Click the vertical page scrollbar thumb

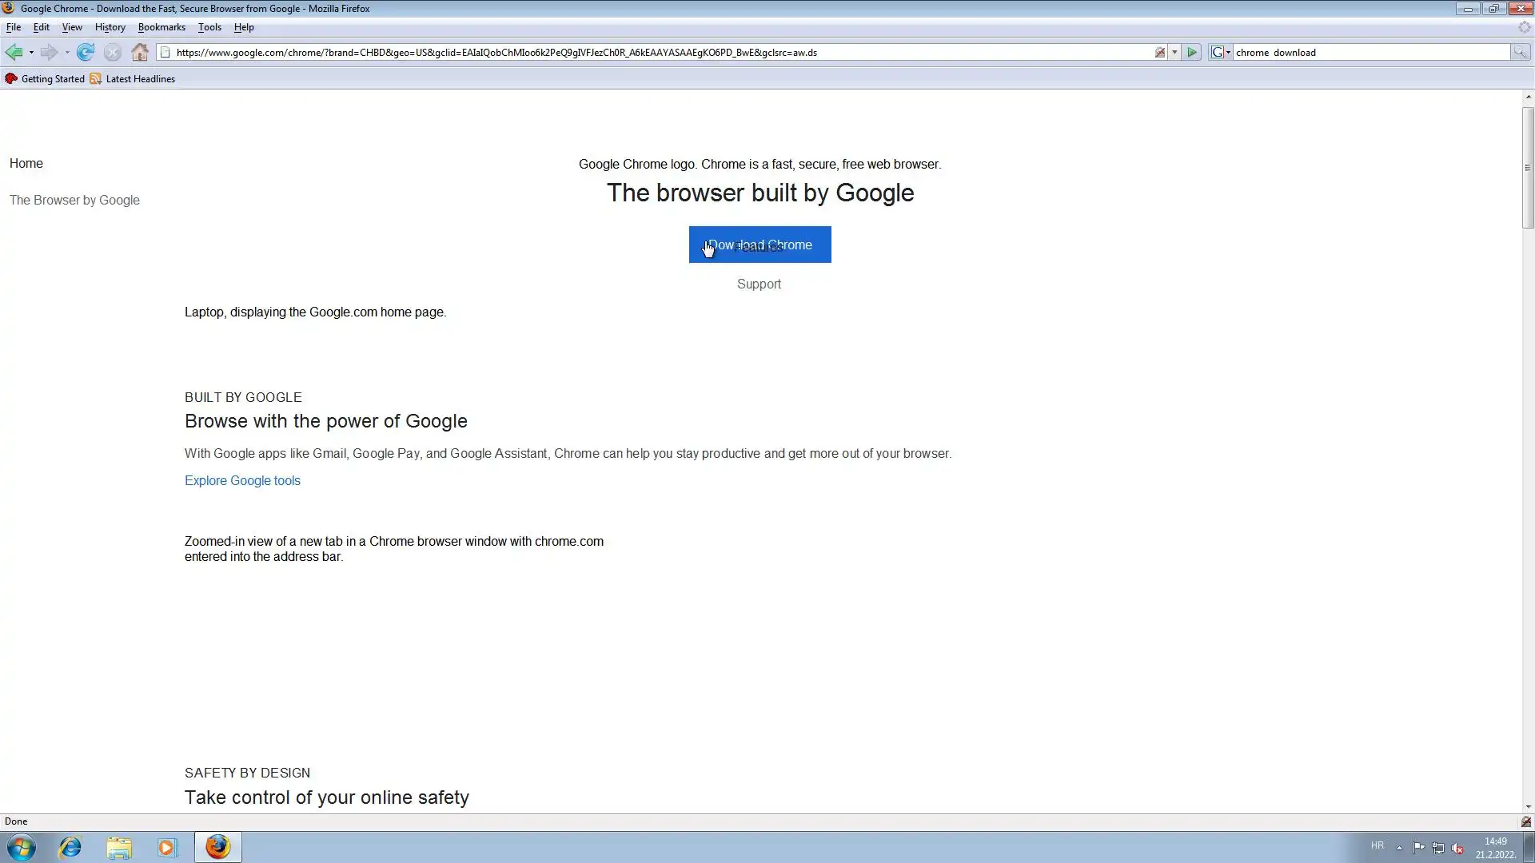[1527, 167]
